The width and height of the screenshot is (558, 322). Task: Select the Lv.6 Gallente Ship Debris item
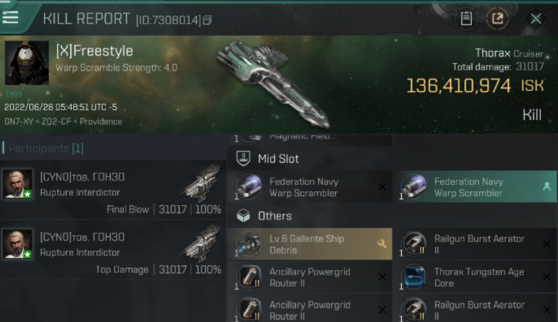coord(310,244)
